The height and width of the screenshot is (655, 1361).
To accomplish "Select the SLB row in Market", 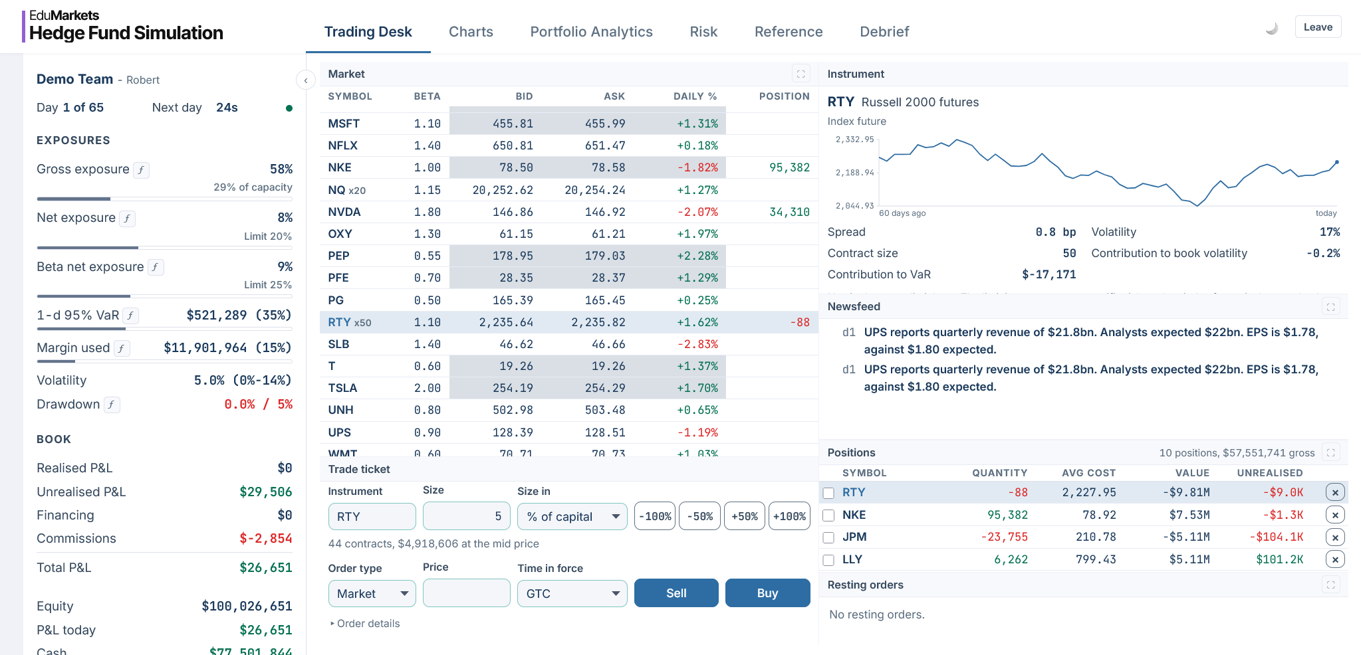I will (x=568, y=344).
